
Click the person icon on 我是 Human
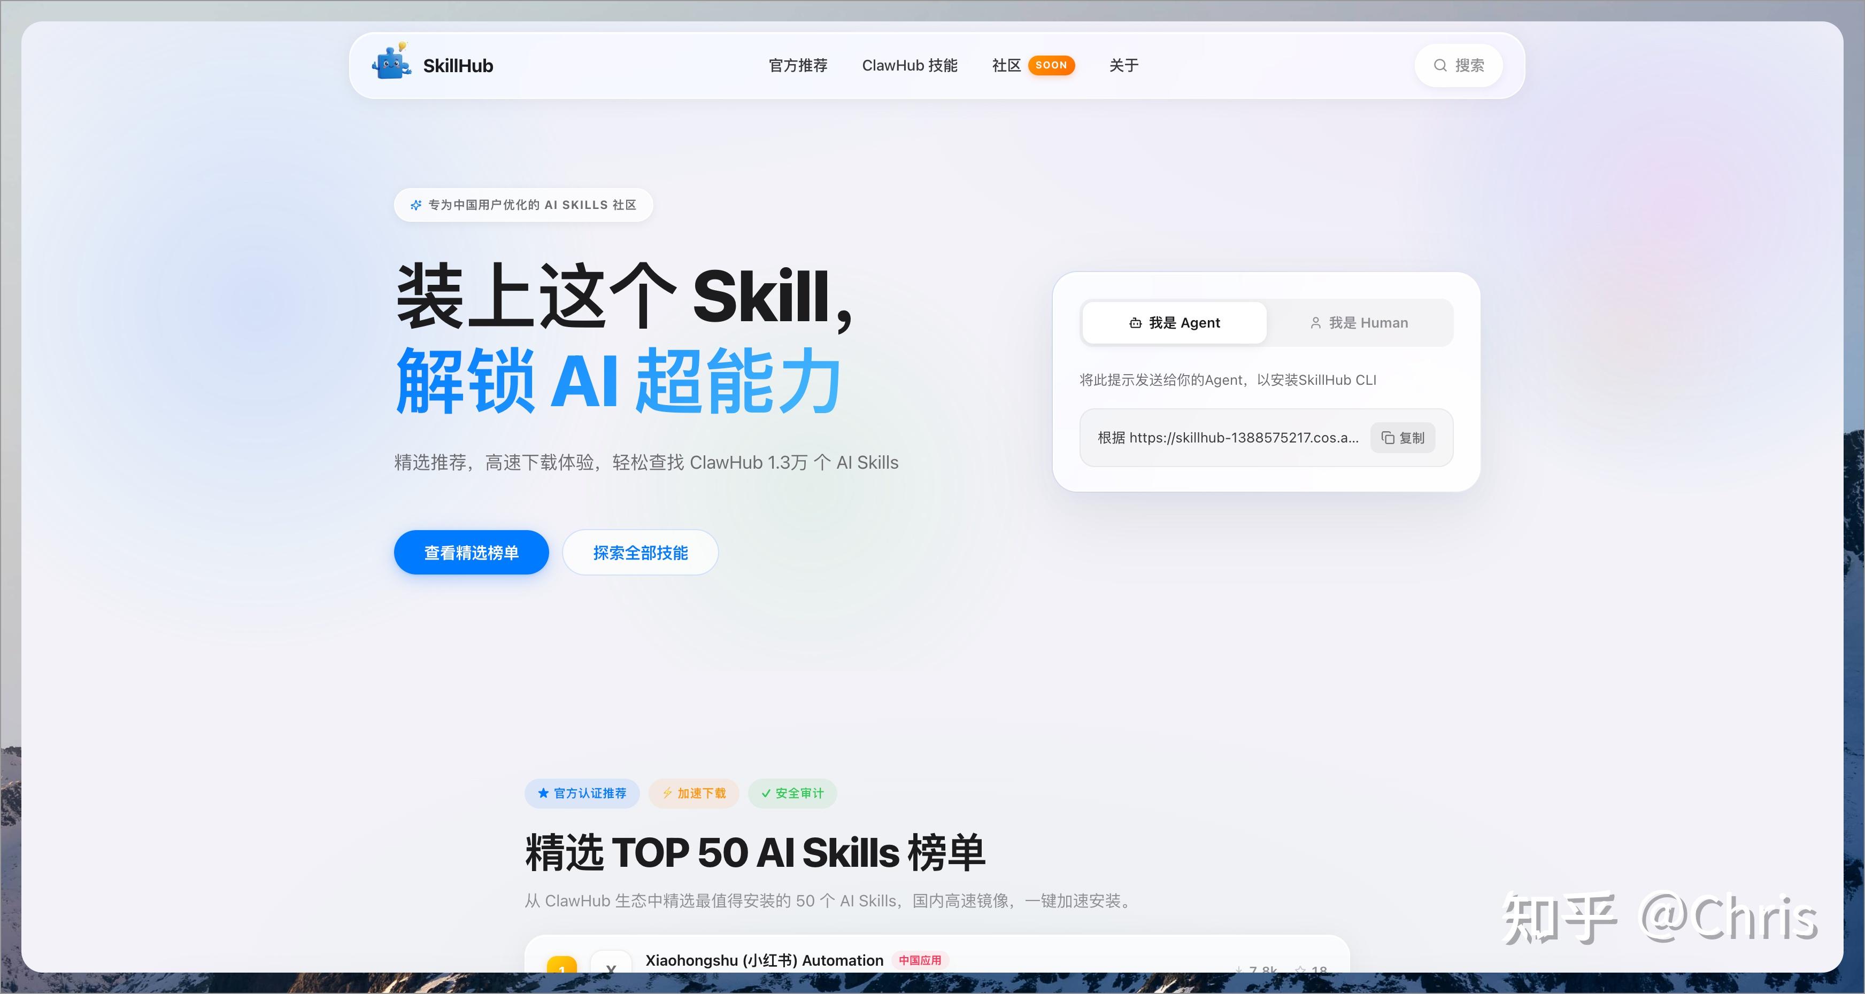click(1315, 323)
